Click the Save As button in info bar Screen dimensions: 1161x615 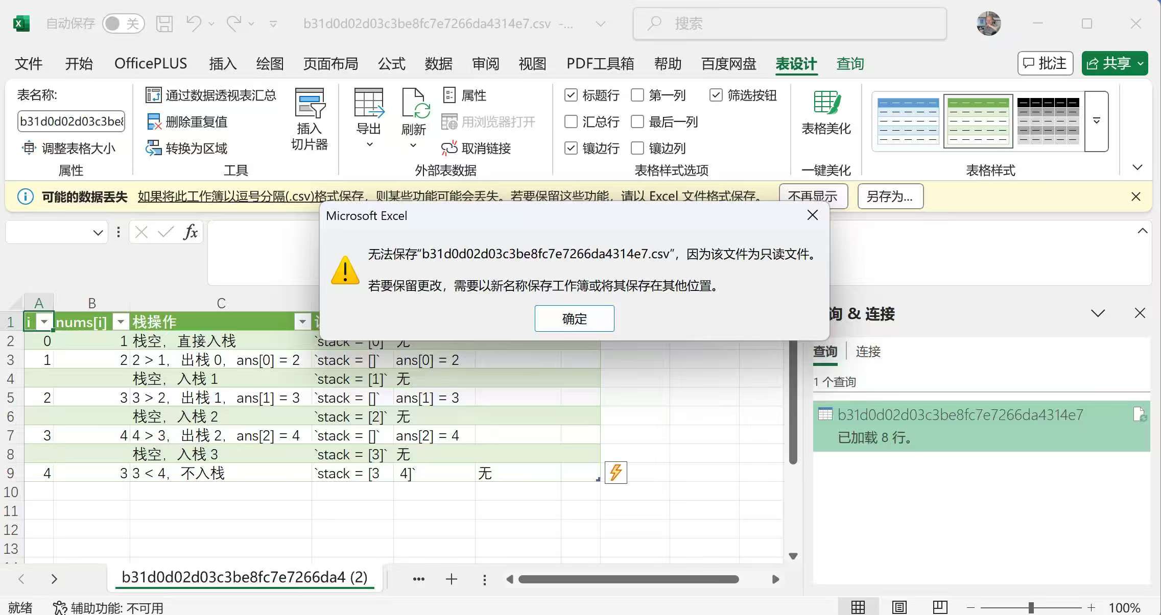(890, 196)
